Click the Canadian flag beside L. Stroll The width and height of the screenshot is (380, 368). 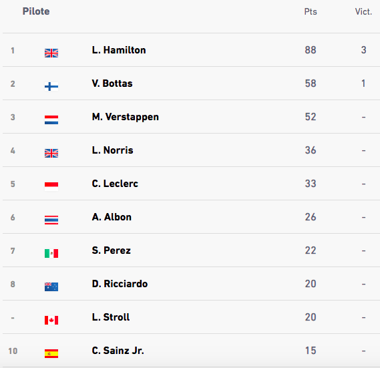tap(51, 320)
